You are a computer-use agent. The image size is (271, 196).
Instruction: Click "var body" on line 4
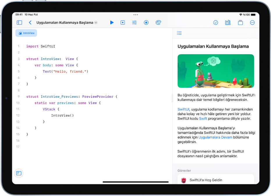click(43, 65)
